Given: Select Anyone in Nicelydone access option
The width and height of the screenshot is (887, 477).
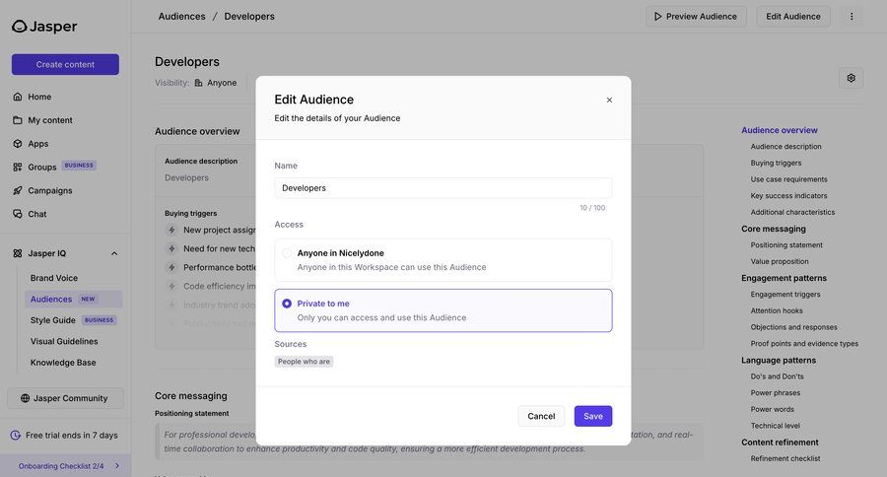Looking at the screenshot, I should [443, 260].
